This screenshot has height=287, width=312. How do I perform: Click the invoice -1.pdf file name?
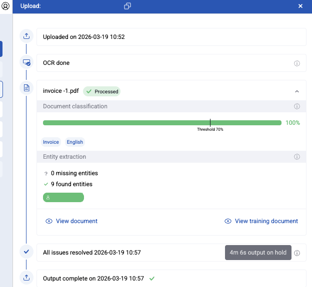click(61, 91)
